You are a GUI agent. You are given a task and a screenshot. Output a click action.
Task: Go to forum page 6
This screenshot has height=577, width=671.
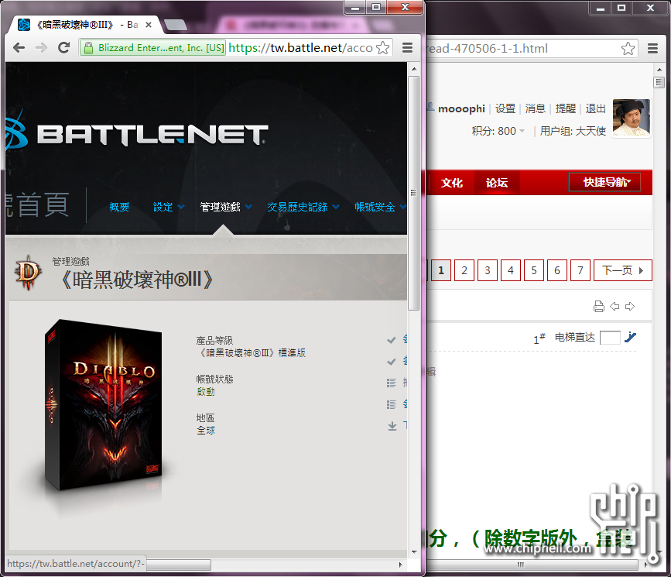[557, 270]
